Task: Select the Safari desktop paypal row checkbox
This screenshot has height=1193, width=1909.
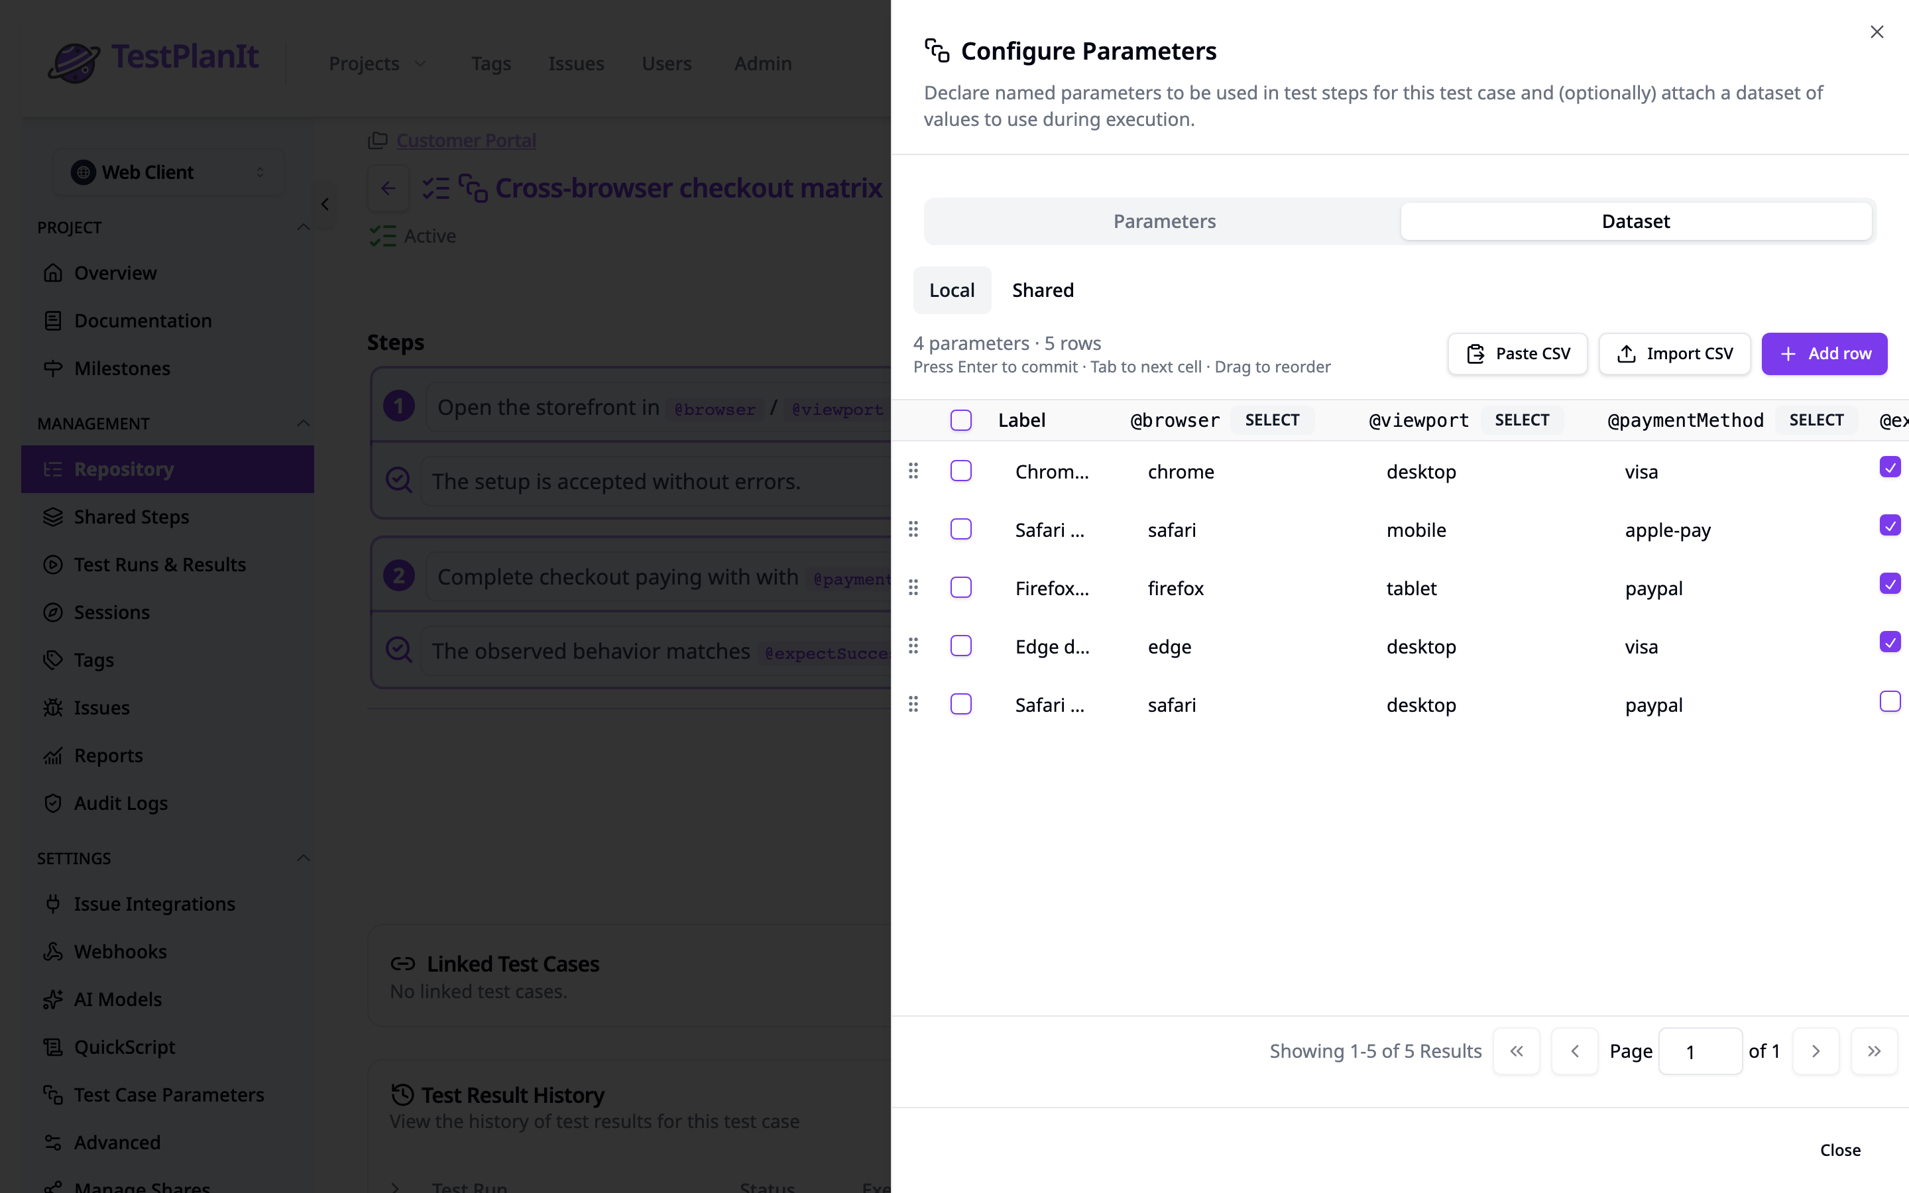Action: (961, 705)
